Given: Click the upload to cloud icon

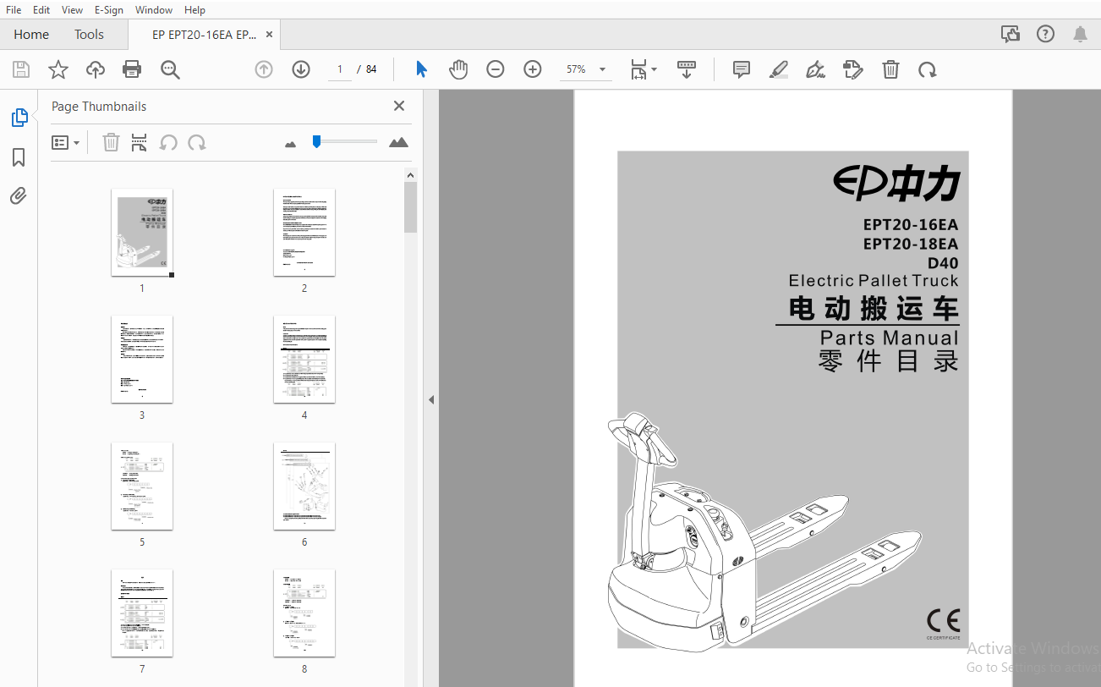Looking at the screenshot, I should [x=96, y=69].
